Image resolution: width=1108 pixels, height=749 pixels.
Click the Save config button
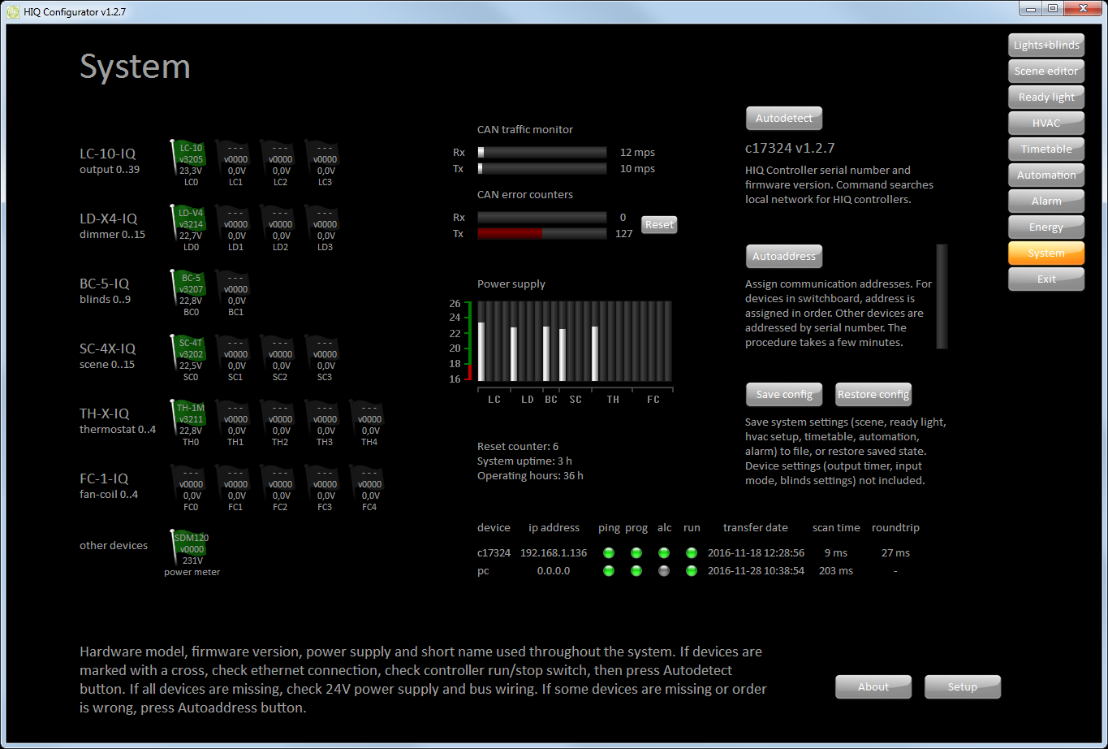784,395
